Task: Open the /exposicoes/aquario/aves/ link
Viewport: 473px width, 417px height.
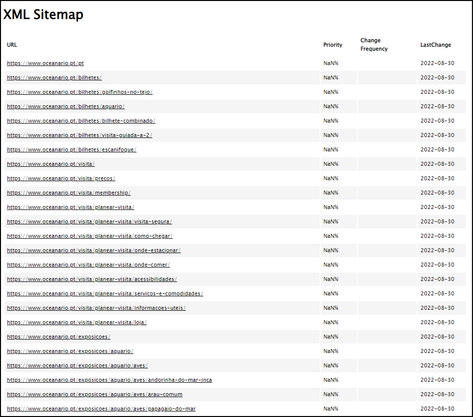Action: click(77, 366)
